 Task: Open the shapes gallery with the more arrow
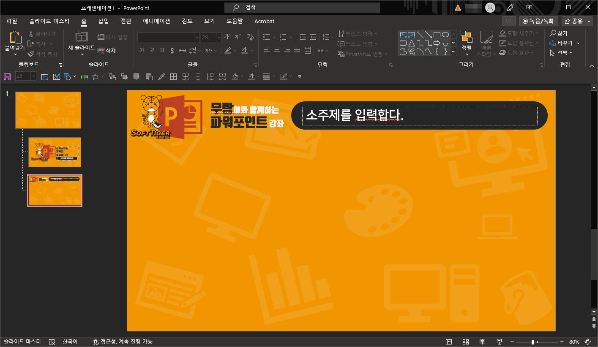[x=453, y=51]
